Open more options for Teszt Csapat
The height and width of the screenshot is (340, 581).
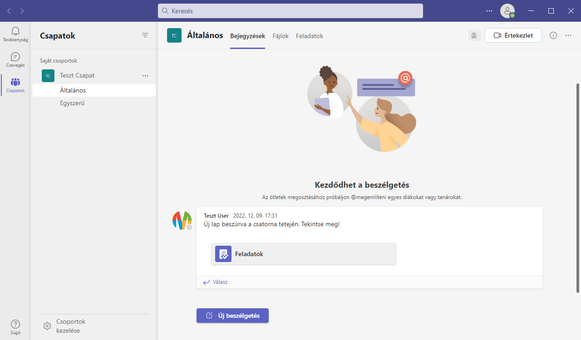(x=145, y=76)
